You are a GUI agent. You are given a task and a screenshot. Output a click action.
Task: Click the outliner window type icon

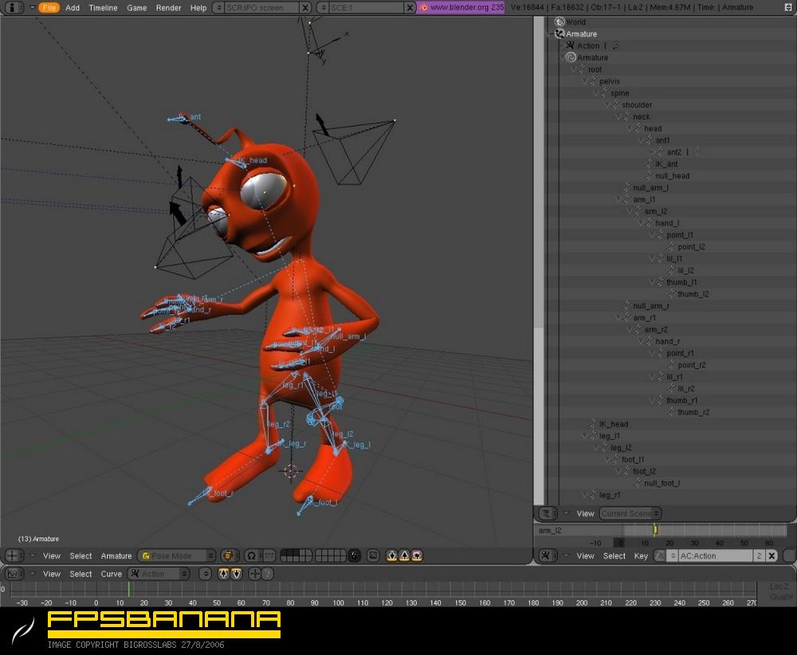tap(546, 514)
